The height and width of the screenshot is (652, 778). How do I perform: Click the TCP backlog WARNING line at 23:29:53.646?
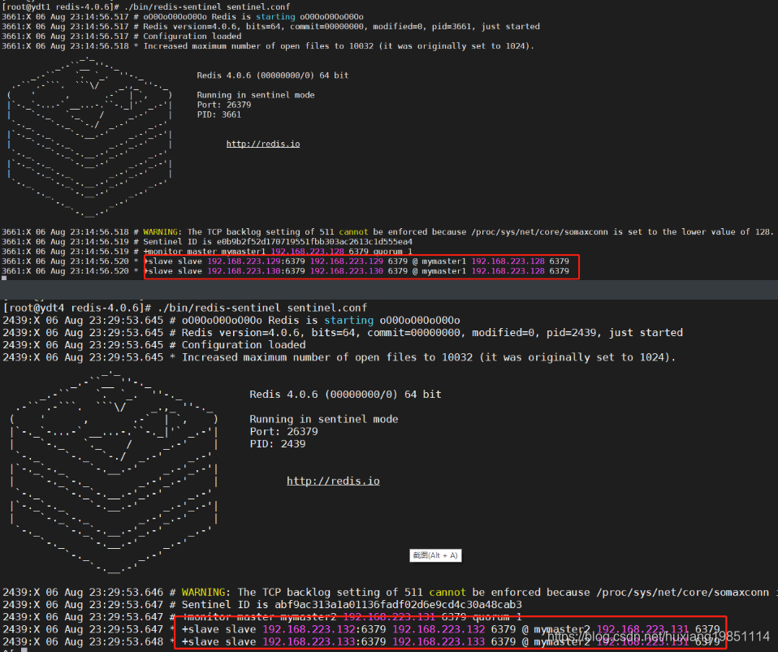389,592
